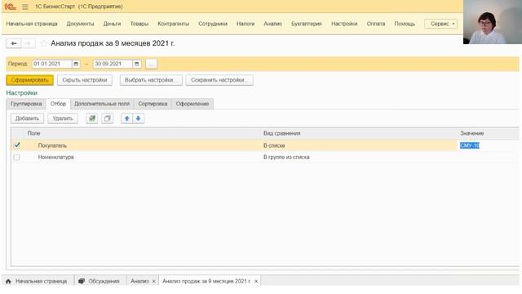Open the Деньги menu
The width and height of the screenshot is (522, 294).
click(x=113, y=24)
